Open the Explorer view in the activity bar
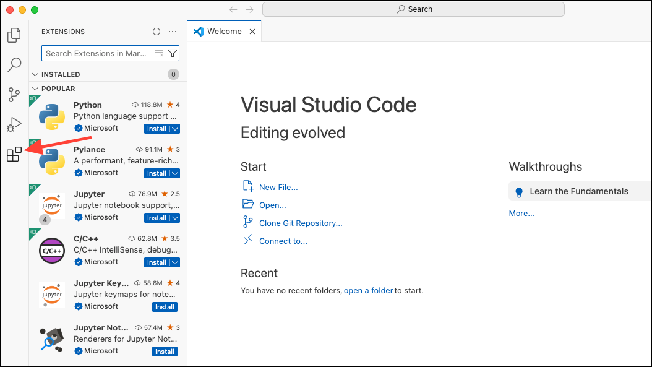 [14, 35]
